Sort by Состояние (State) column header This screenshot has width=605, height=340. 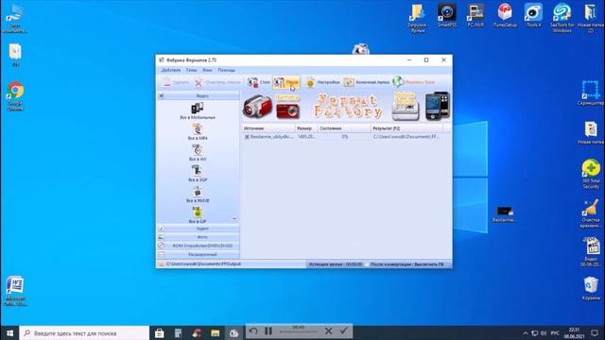point(344,128)
